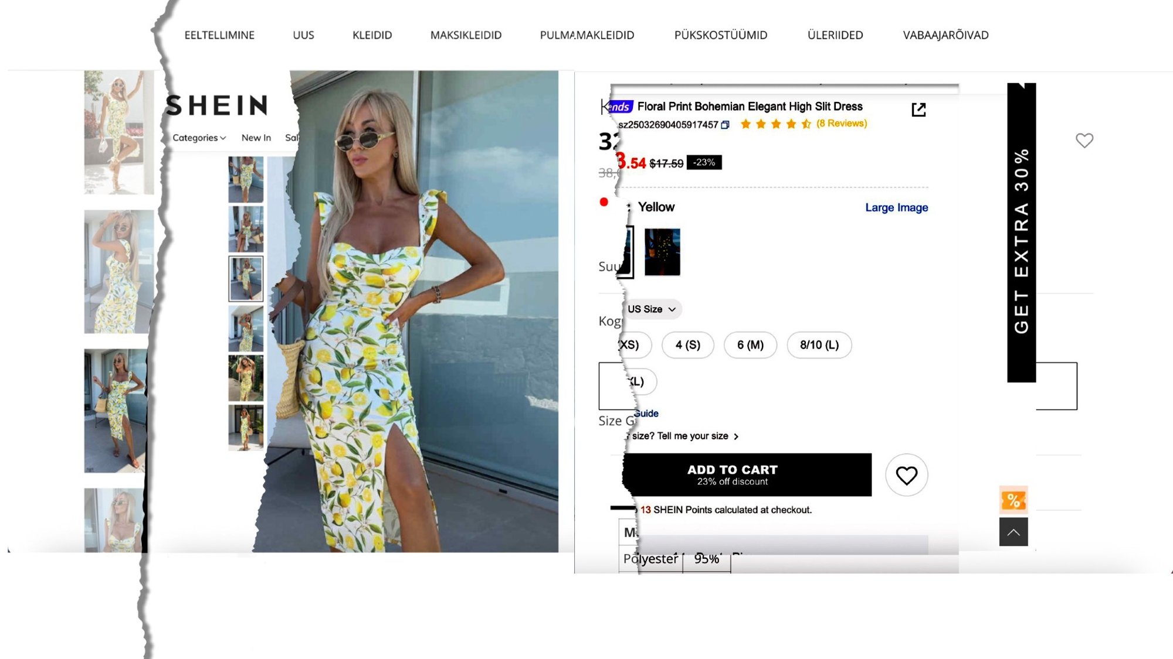Open product in new window icon
The image size is (1173, 659).
[918, 110]
